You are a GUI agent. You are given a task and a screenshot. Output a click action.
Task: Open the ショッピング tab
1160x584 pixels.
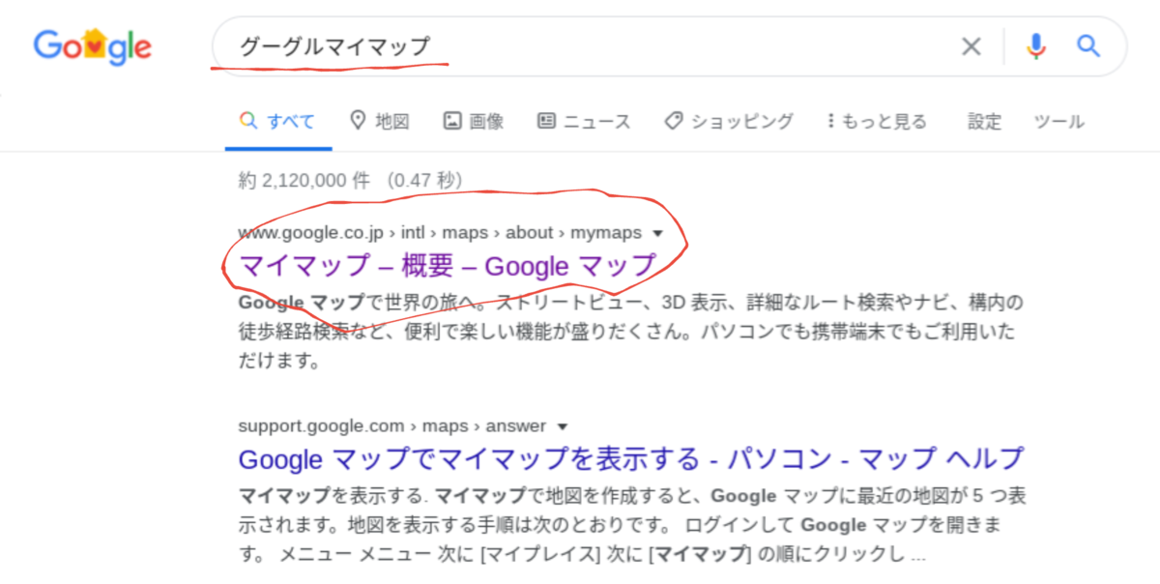tap(729, 122)
